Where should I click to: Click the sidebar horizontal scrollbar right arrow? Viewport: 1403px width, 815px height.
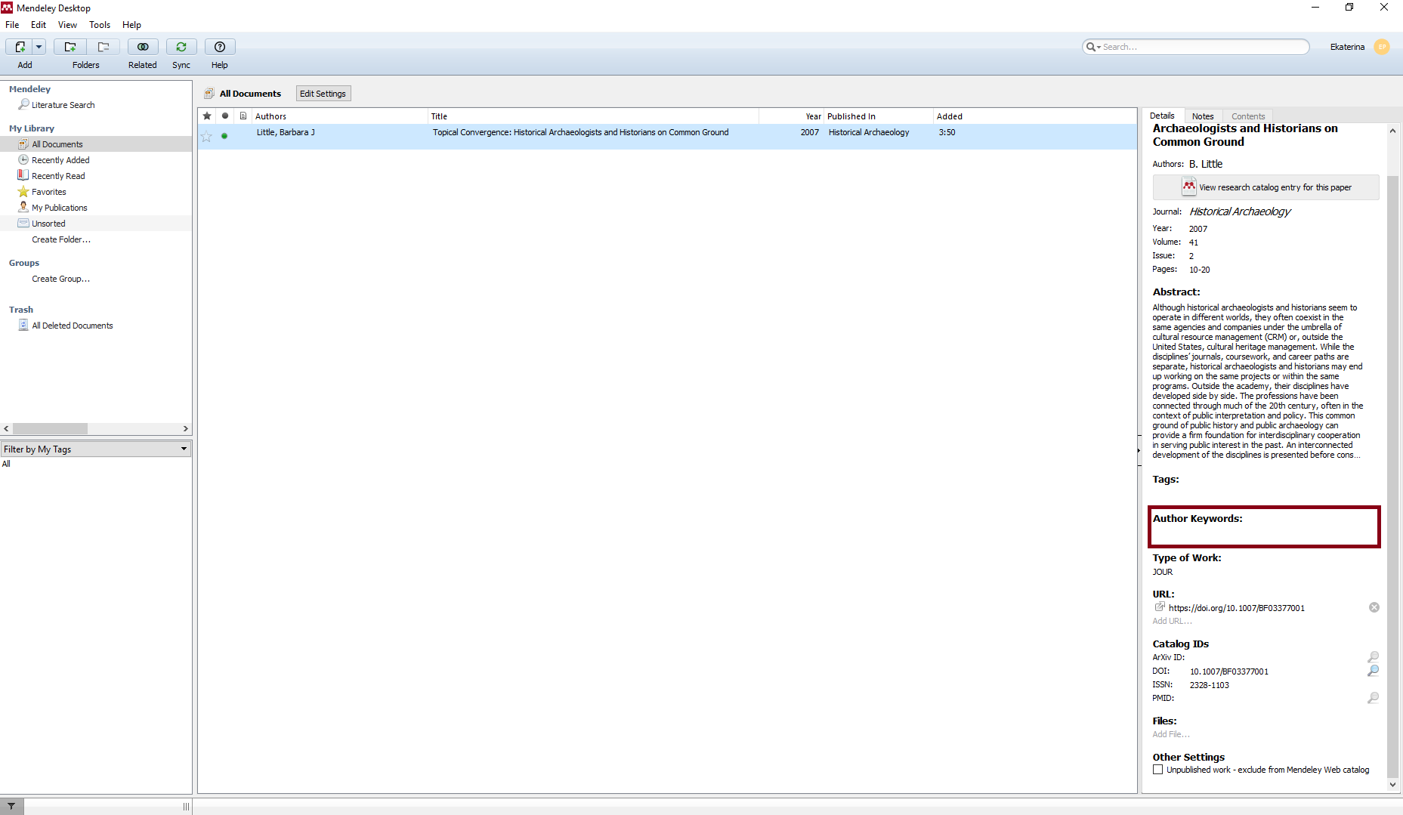coord(186,428)
